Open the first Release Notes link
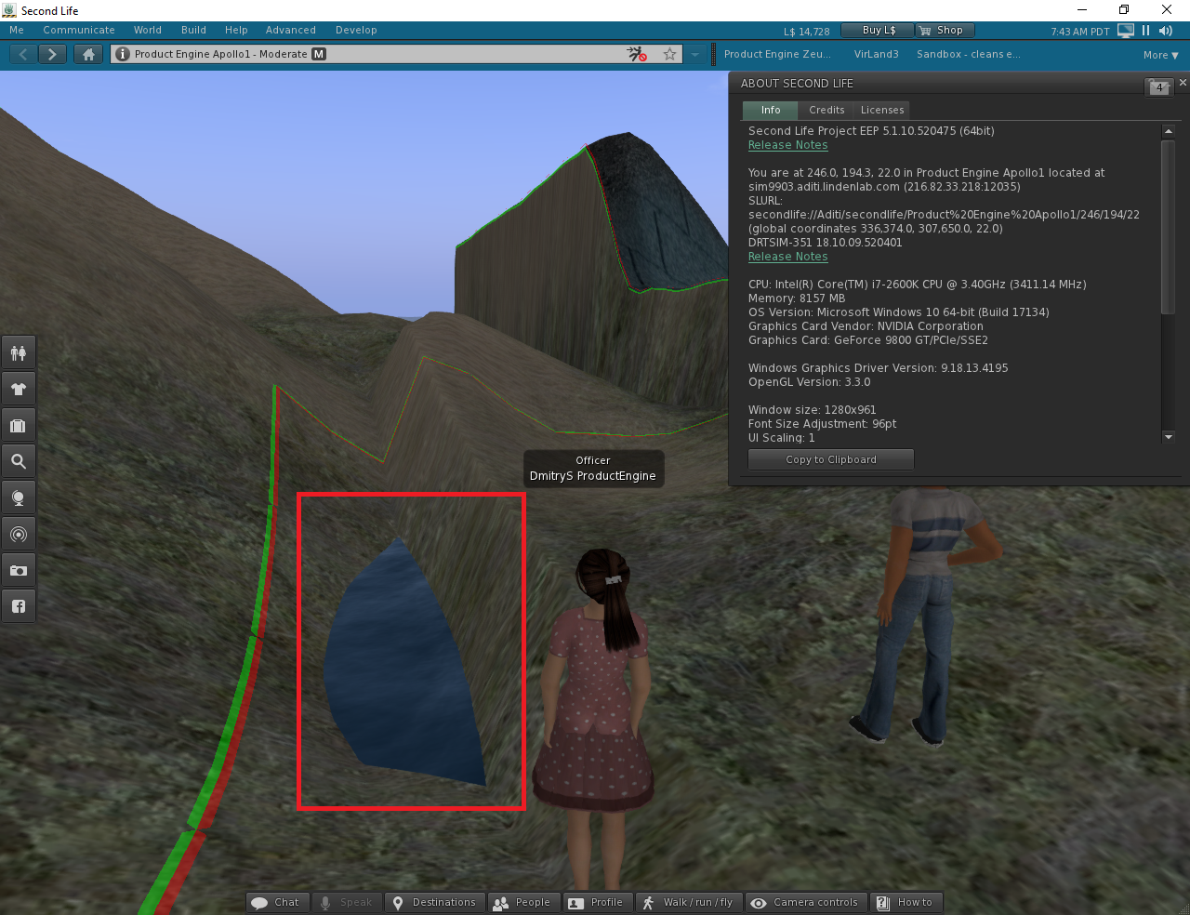The width and height of the screenshot is (1190, 915). pyautogui.click(x=787, y=145)
